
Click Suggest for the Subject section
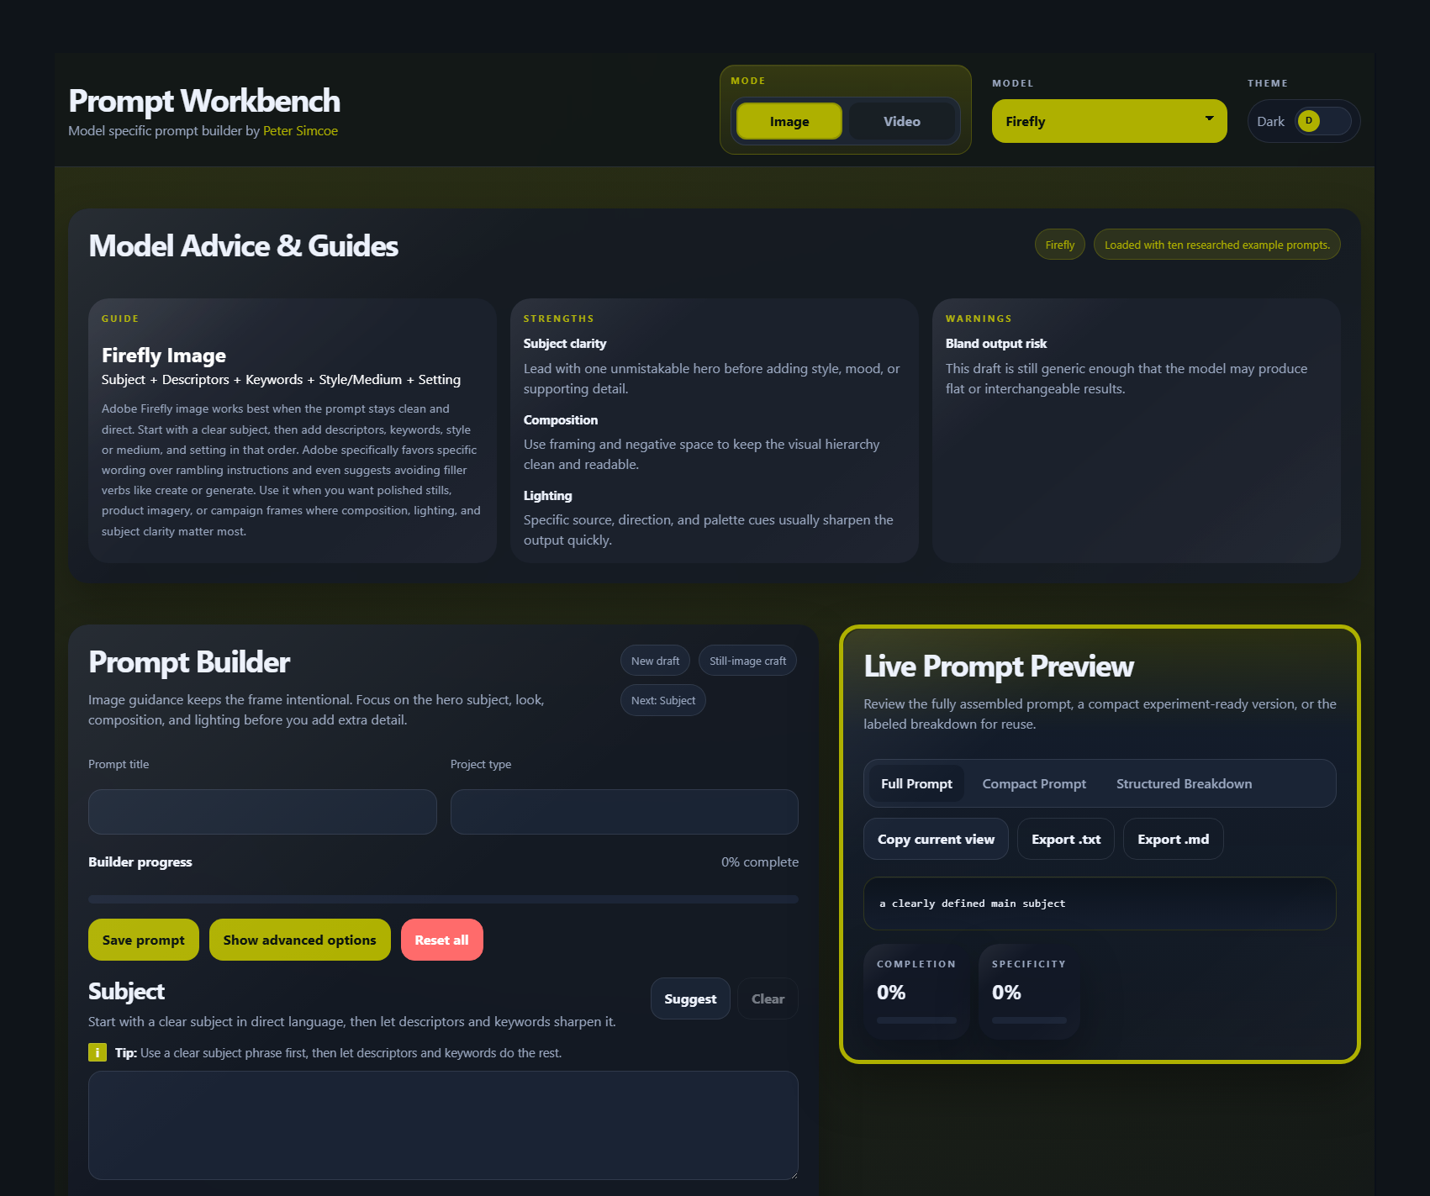(x=689, y=998)
